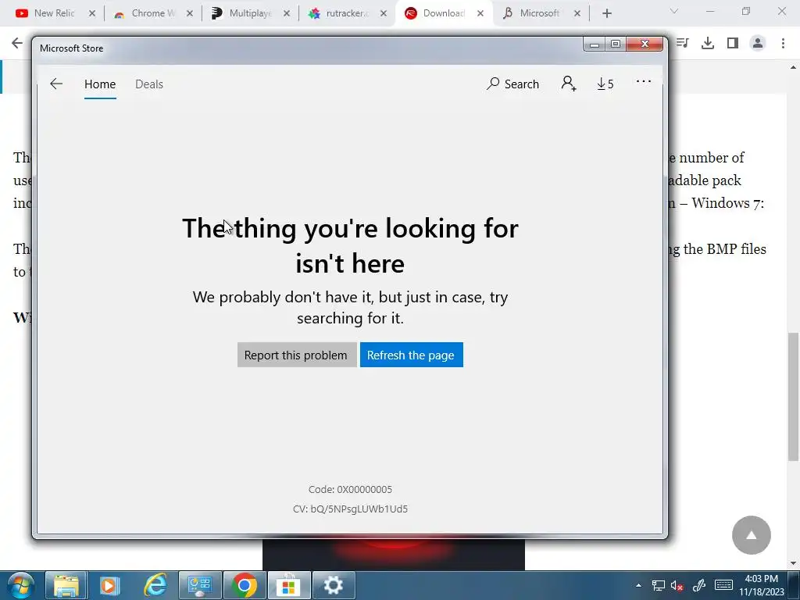Viewport: 800px width, 600px height.
Task: Close the New Relic tab
Action: click(x=92, y=13)
